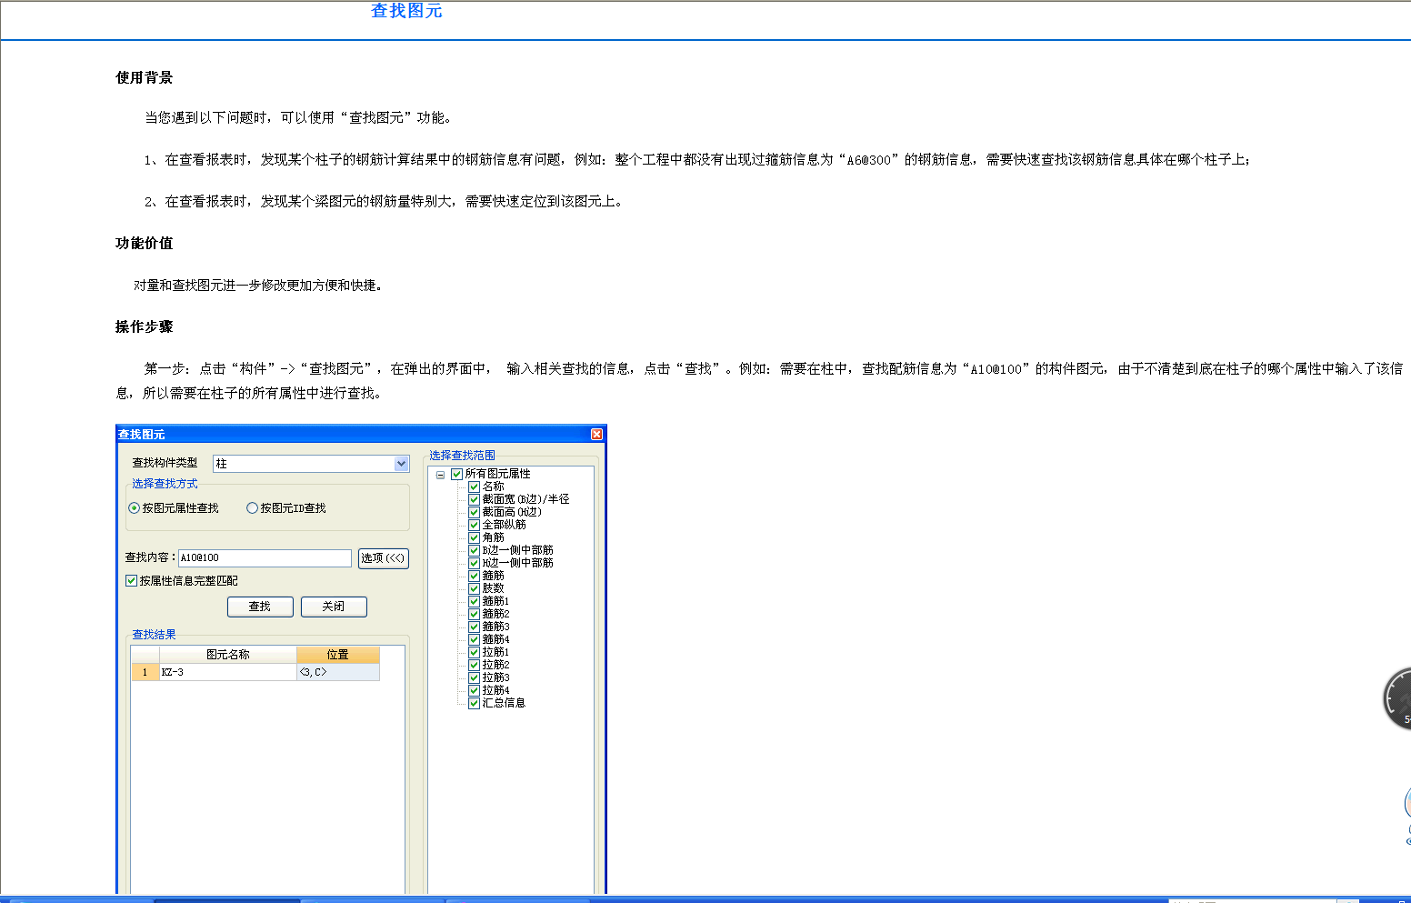Image resolution: width=1411 pixels, height=903 pixels.
Task: Collapse the 所有图元属性 tree node
Action: click(x=441, y=475)
